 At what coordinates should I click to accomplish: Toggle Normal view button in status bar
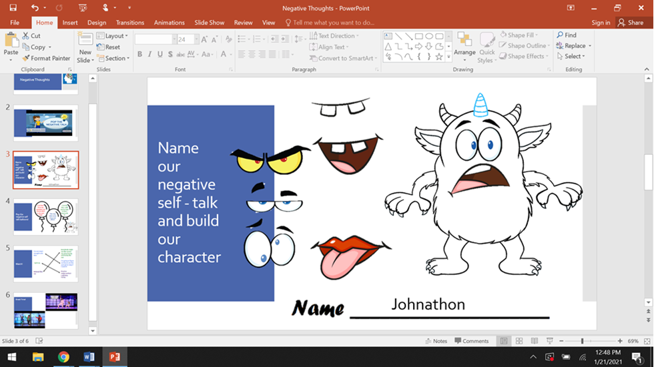click(504, 341)
